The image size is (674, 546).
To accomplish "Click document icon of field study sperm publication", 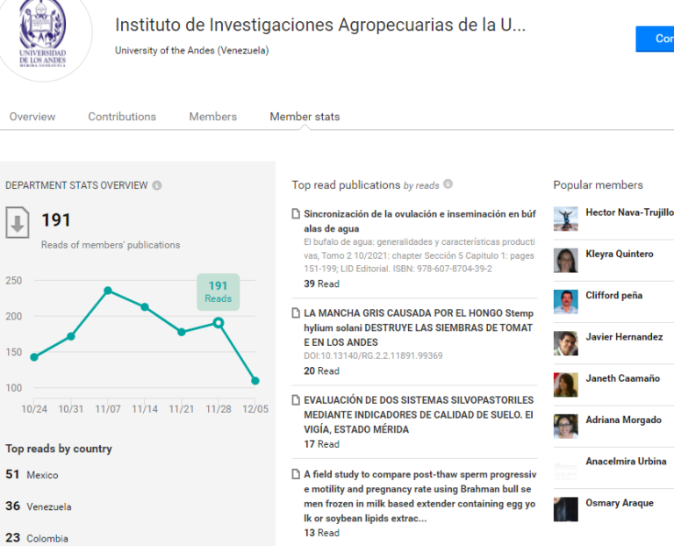I will pyautogui.click(x=296, y=474).
